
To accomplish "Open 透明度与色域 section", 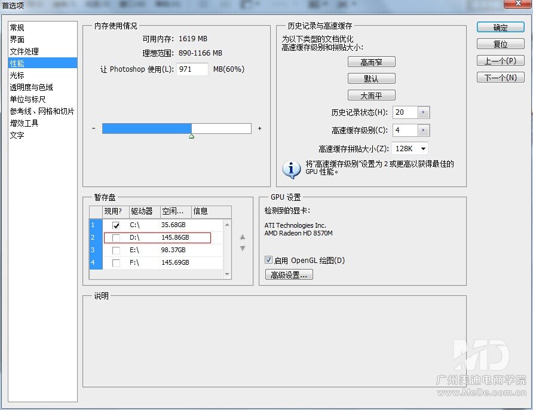I will click(31, 87).
